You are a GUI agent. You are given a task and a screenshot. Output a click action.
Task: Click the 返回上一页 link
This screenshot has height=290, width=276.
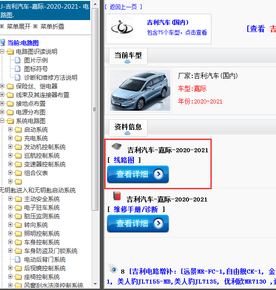click(123, 7)
